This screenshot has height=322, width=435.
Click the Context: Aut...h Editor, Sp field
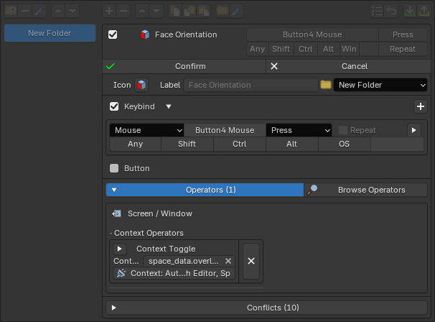click(174, 273)
